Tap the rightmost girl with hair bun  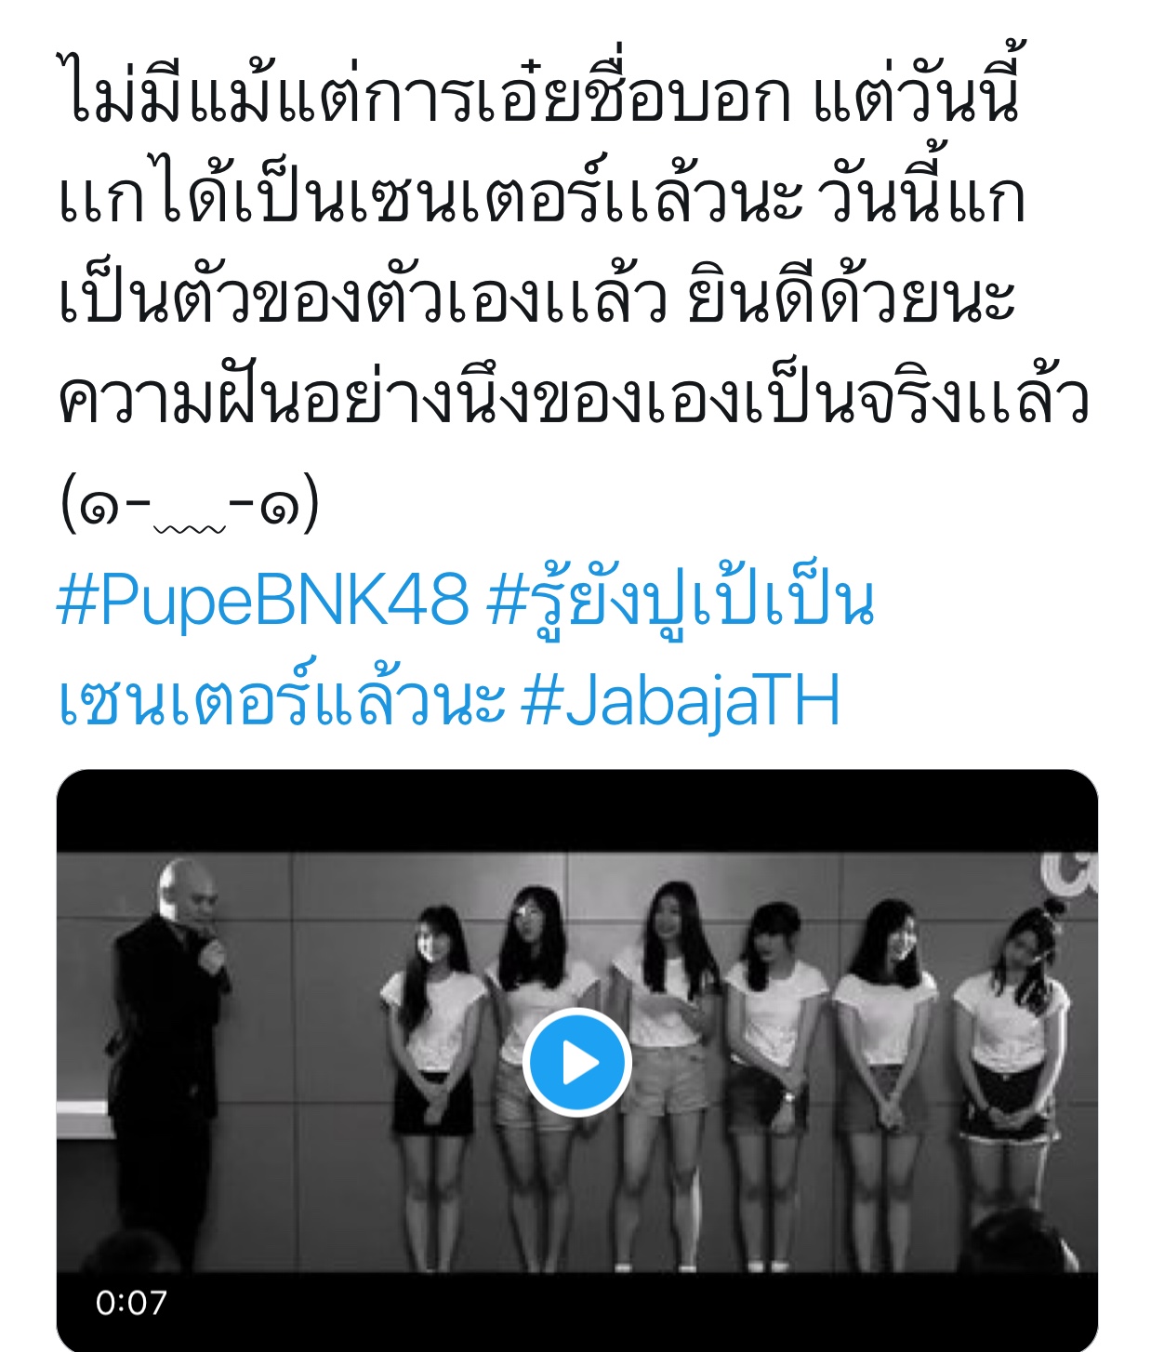click(1012, 1069)
